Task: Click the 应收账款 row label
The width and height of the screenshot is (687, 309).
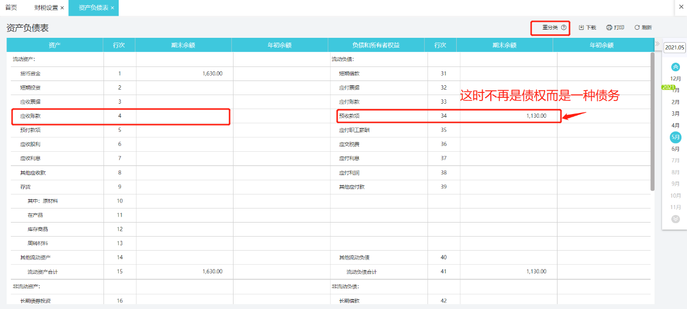Action: (30, 116)
